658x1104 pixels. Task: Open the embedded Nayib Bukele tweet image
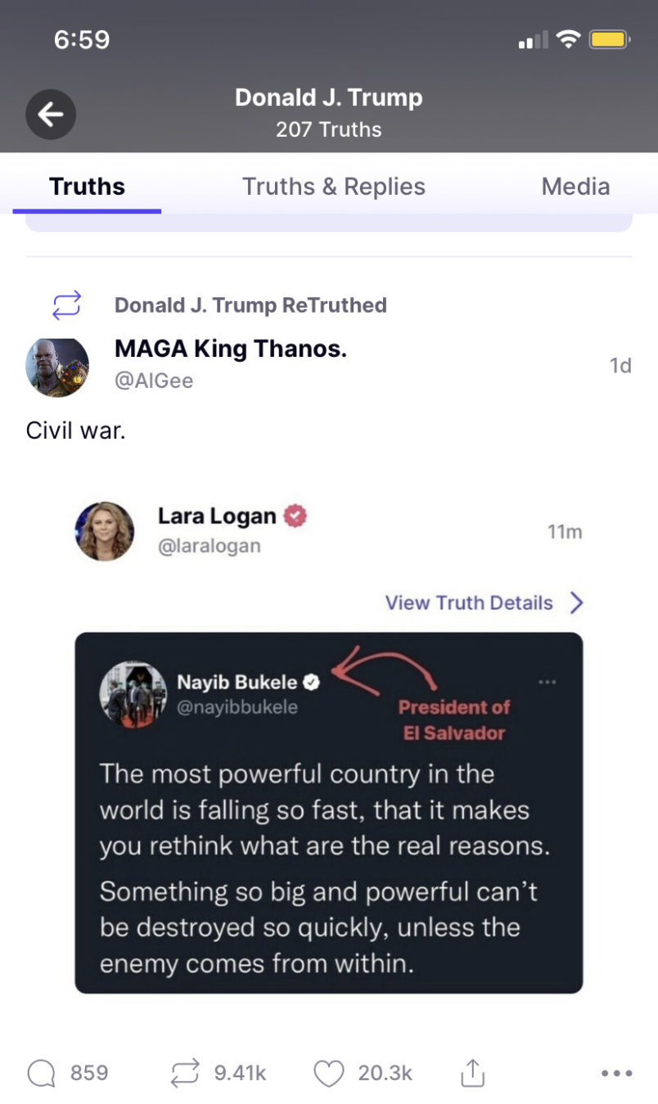coord(328,813)
